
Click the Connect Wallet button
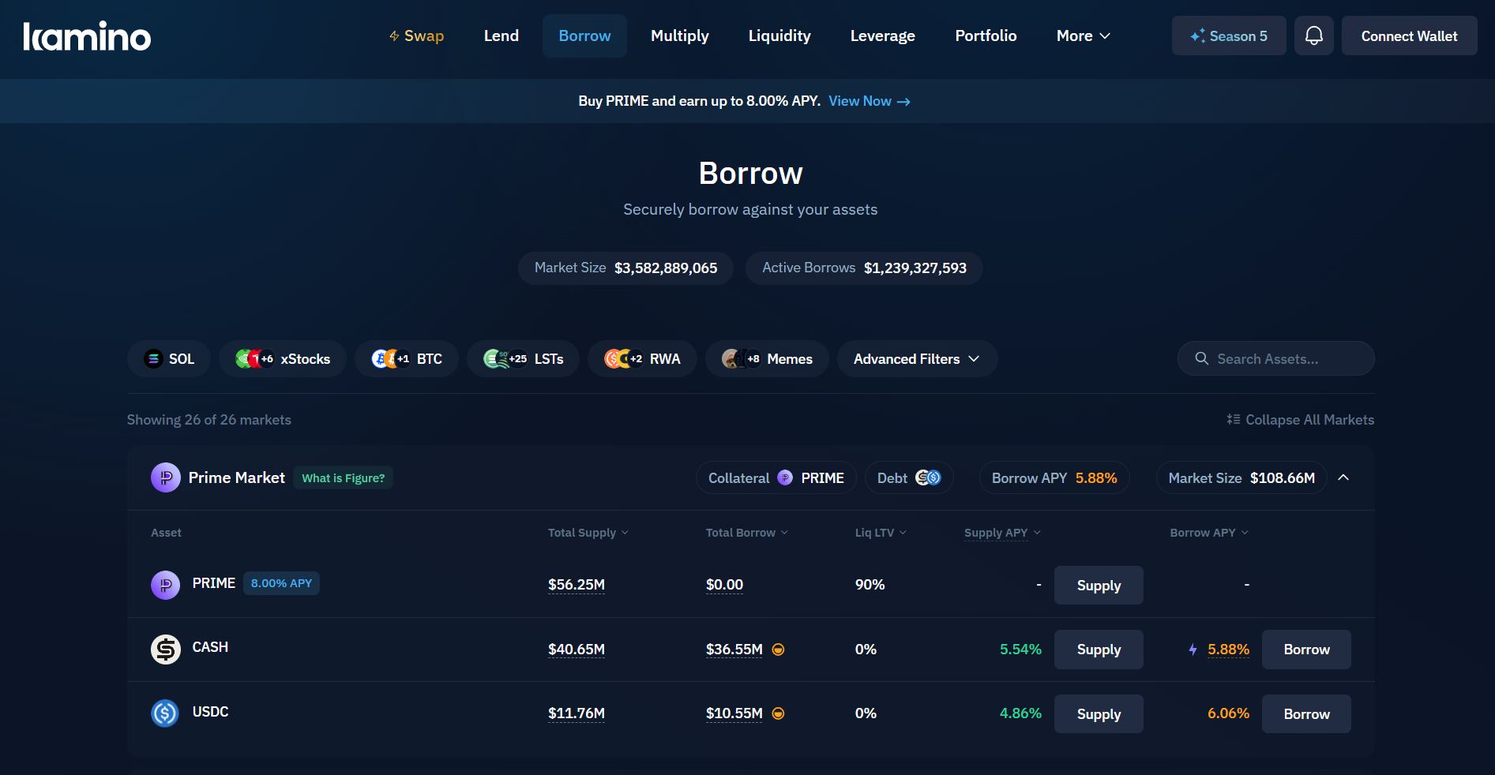(1409, 36)
